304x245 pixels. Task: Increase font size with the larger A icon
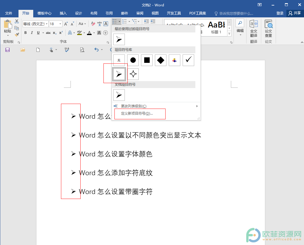coord(66,24)
